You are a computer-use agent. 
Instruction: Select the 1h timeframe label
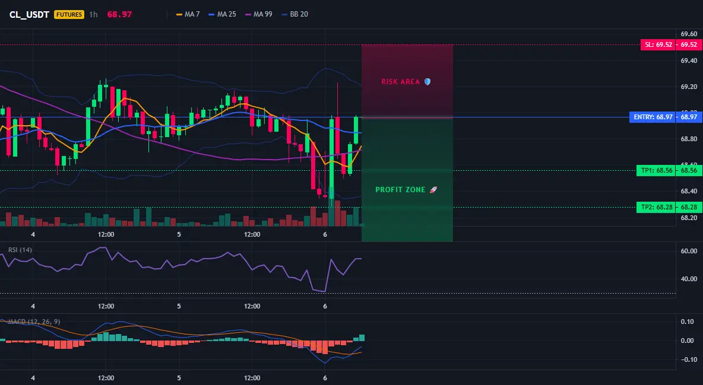[x=93, y=14]
